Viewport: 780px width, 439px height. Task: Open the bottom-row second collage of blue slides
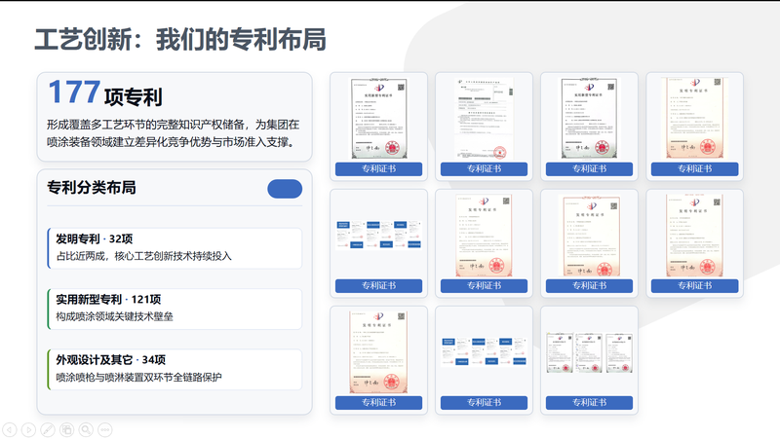coord(484,351)
